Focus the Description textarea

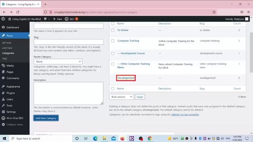click(x=68, y=93)
